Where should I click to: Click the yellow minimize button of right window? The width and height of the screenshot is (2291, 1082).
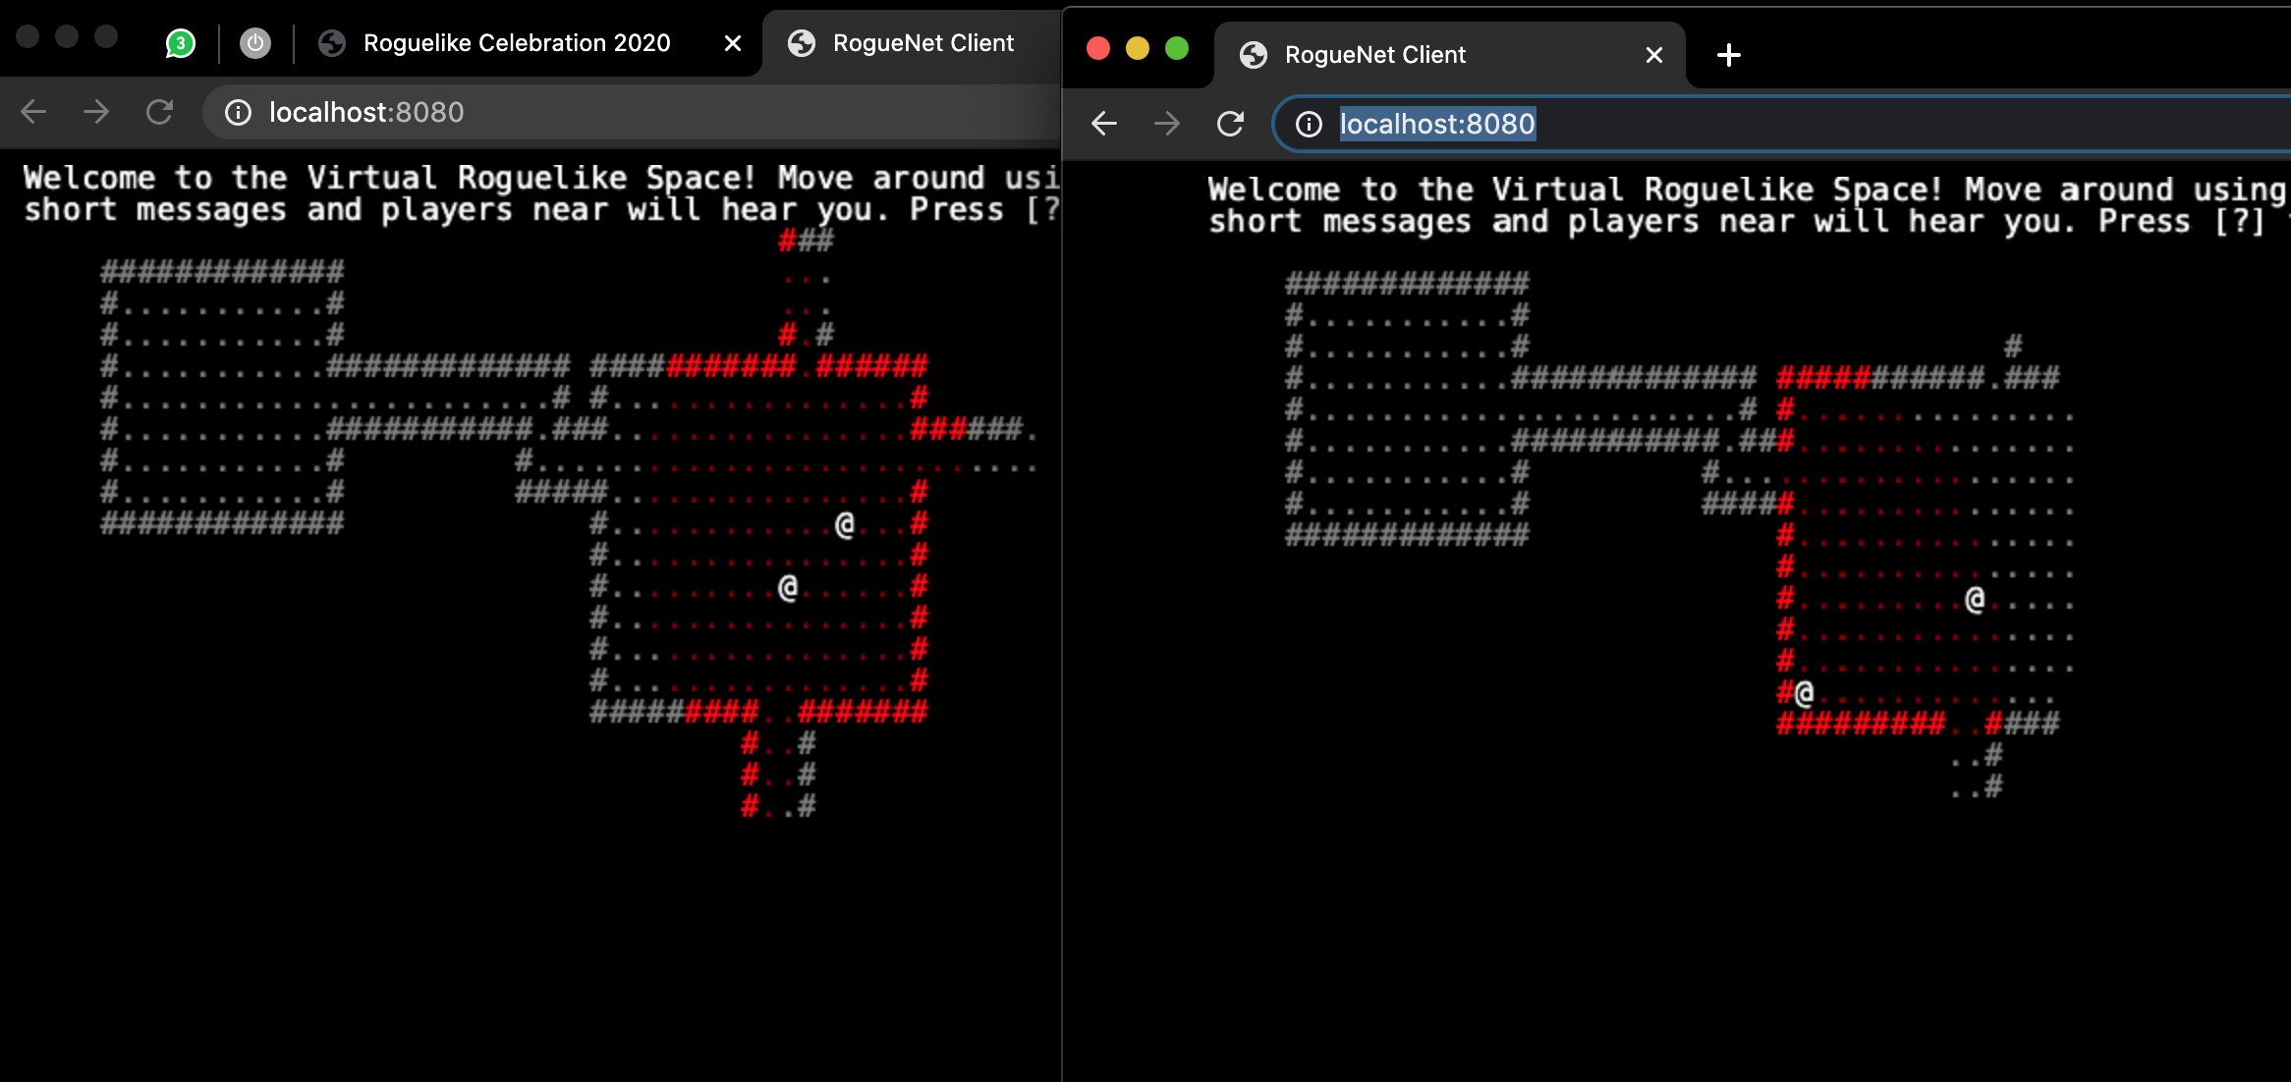point(1138,48)
